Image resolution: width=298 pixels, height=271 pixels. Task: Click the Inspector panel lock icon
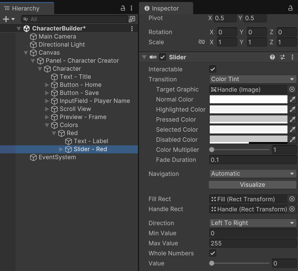pyautogui.click(x=290, y=8)
